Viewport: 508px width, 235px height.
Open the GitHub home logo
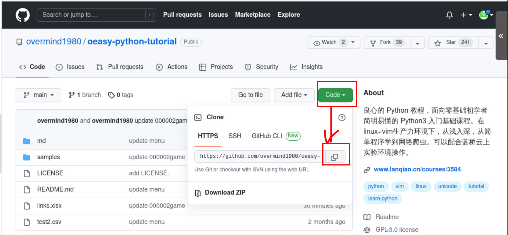pyautogui.click(x=23, y=15)
